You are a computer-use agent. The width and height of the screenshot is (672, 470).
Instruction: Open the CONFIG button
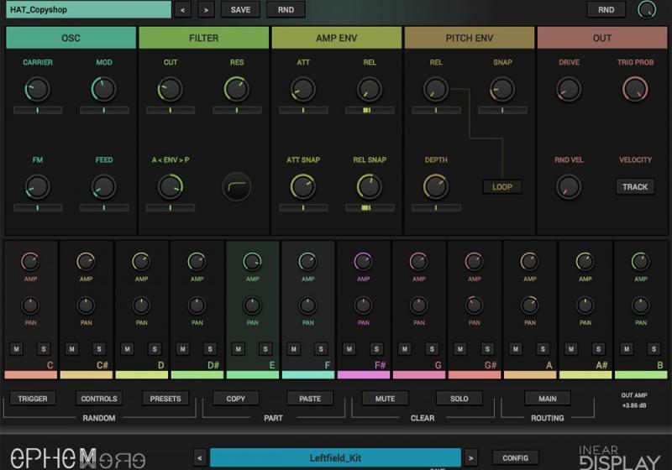click(515, 457)
